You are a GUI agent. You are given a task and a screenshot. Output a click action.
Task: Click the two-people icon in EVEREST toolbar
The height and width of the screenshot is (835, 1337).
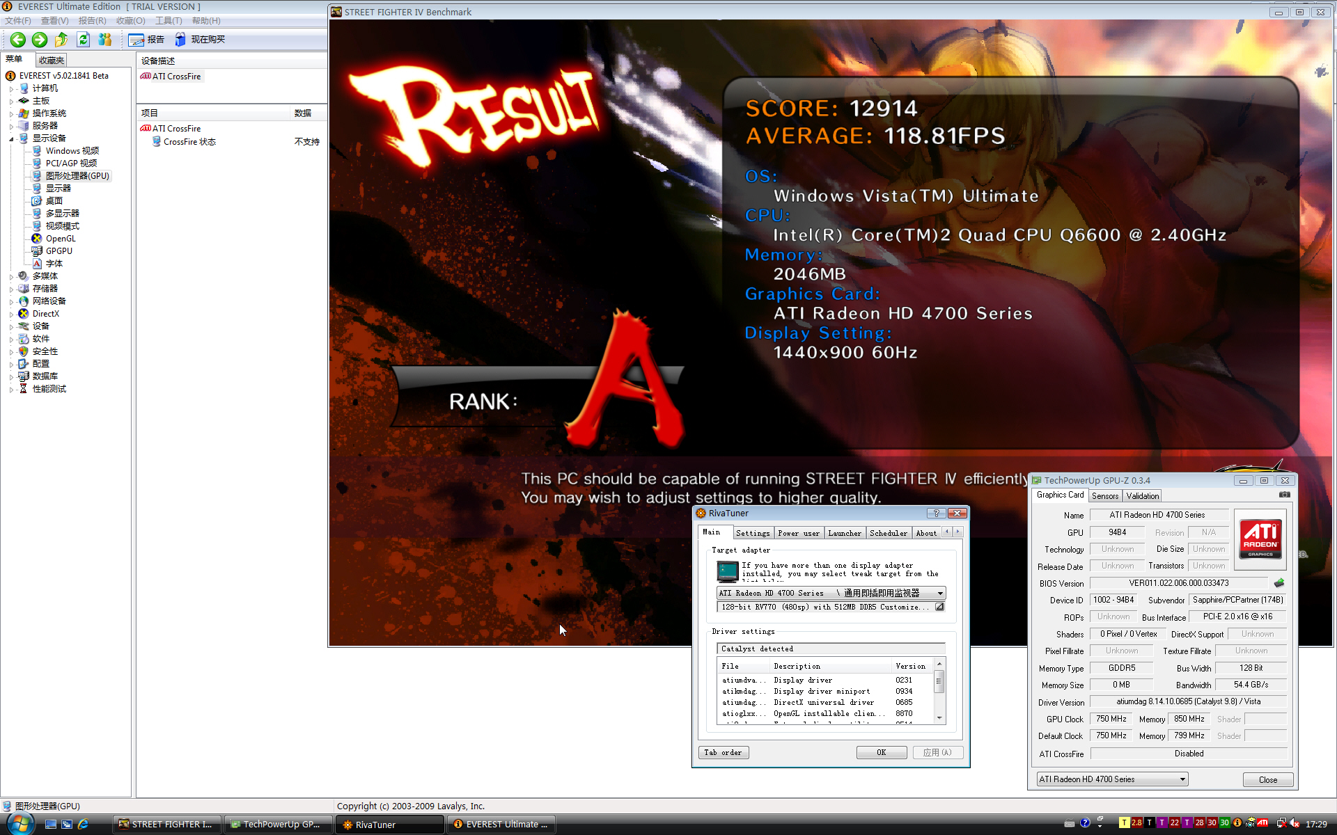coord(105,40)
